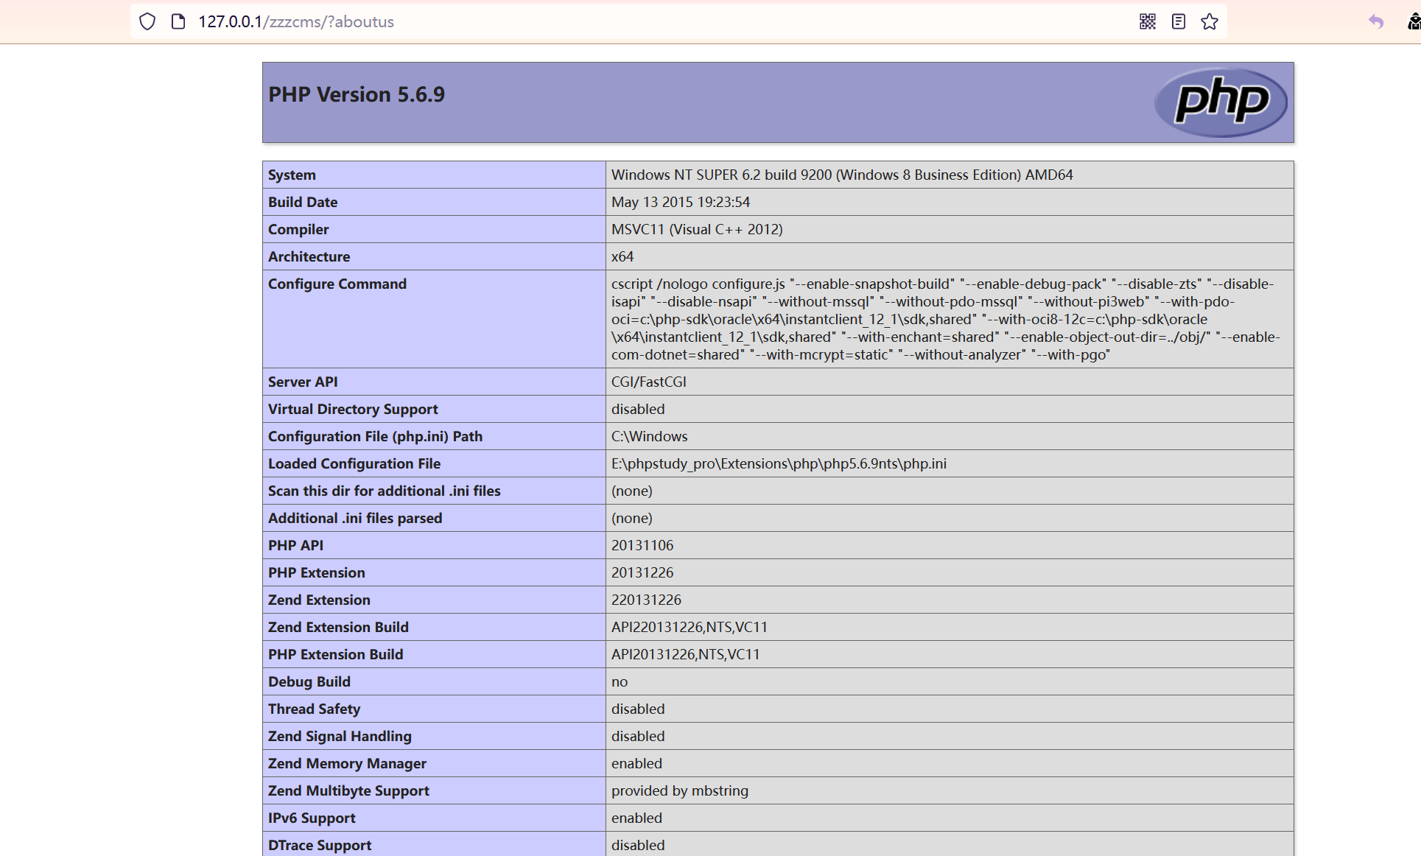1421x856 pixels.
Task: Generate a QR code for this page
Action: coord(1146,21)
